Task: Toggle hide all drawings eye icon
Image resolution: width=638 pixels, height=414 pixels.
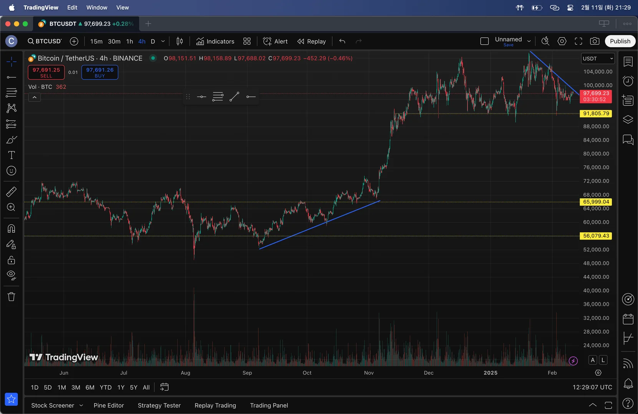Action: [x=12, y=275]
